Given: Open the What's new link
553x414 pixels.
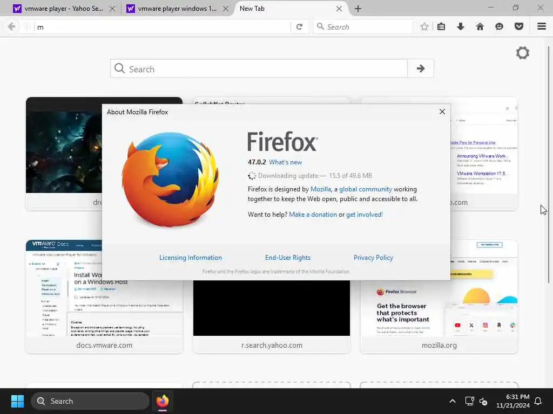Looking at the screenshot, I should click(285, 162).
